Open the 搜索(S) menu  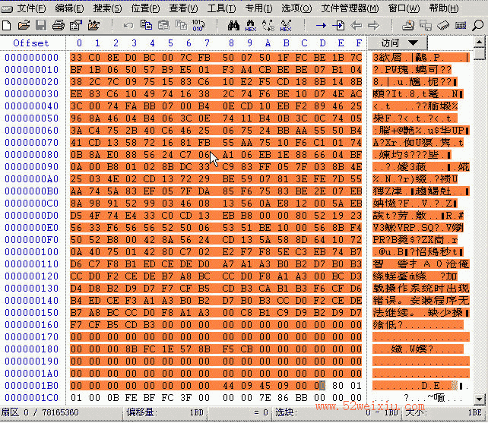point(107,8)
